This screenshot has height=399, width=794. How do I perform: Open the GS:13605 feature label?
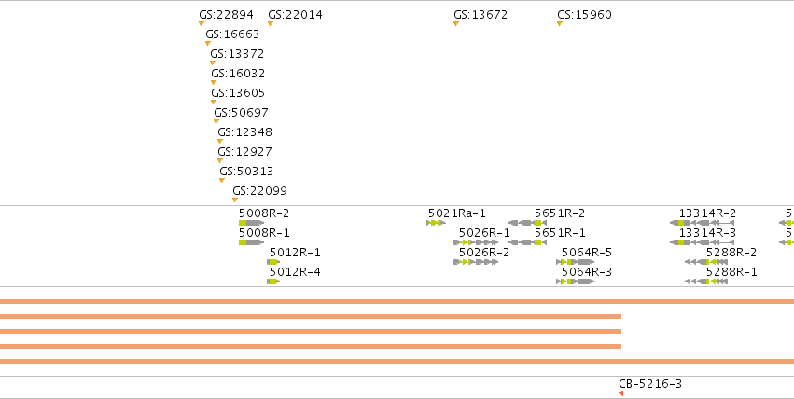tap(238, 93)
